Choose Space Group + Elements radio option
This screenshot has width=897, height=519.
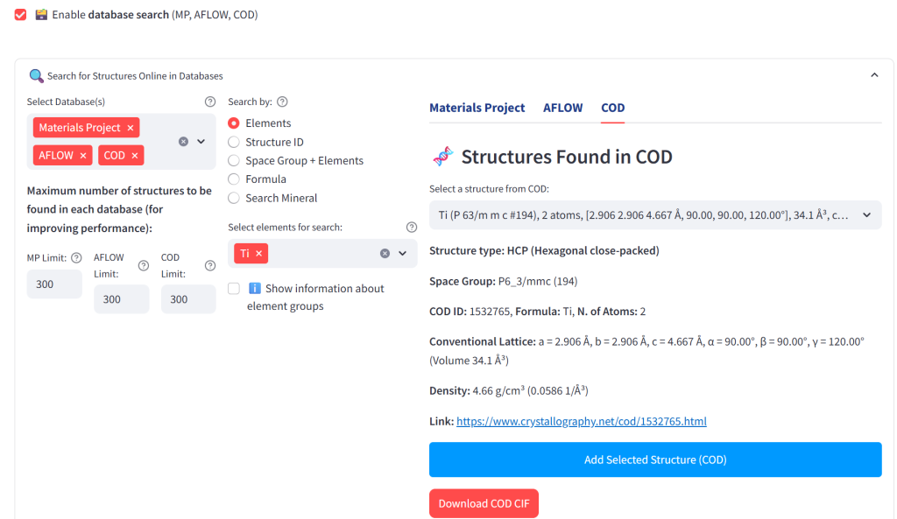234,160
